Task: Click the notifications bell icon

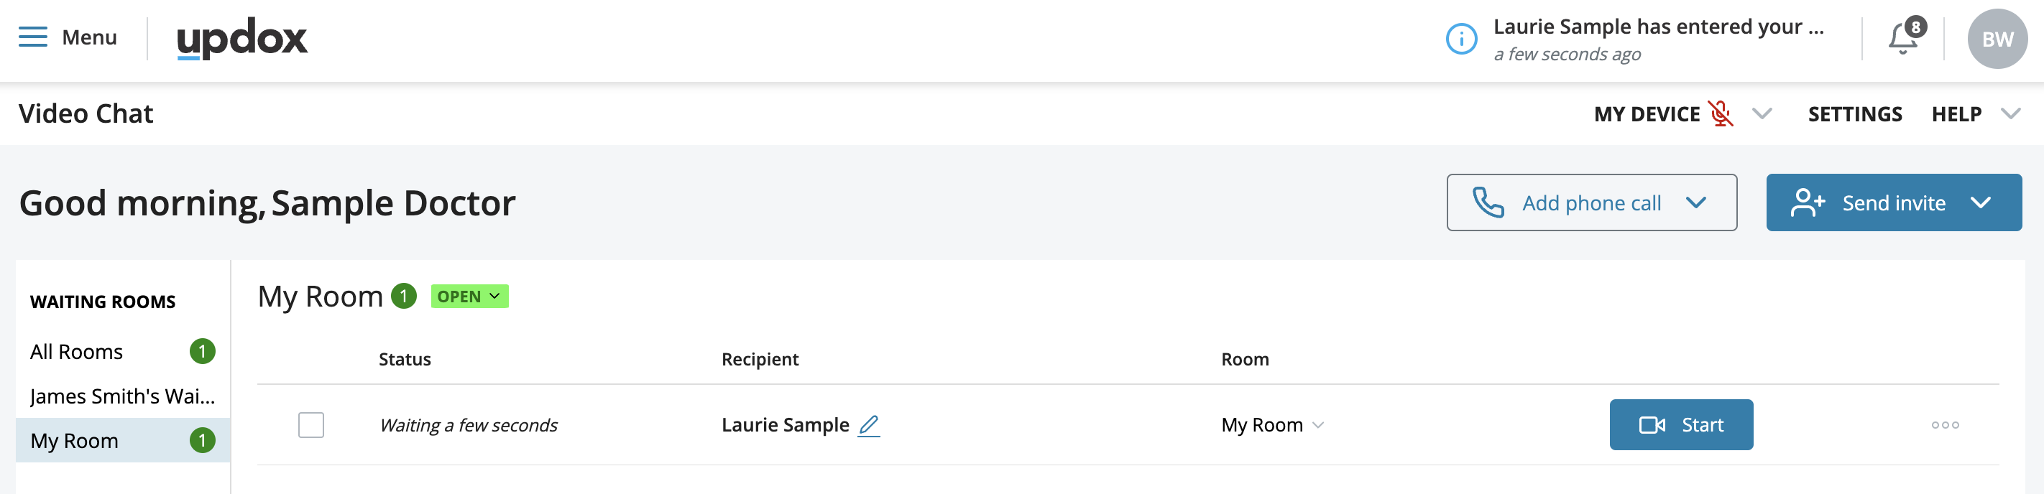Action: [1902, 39]
